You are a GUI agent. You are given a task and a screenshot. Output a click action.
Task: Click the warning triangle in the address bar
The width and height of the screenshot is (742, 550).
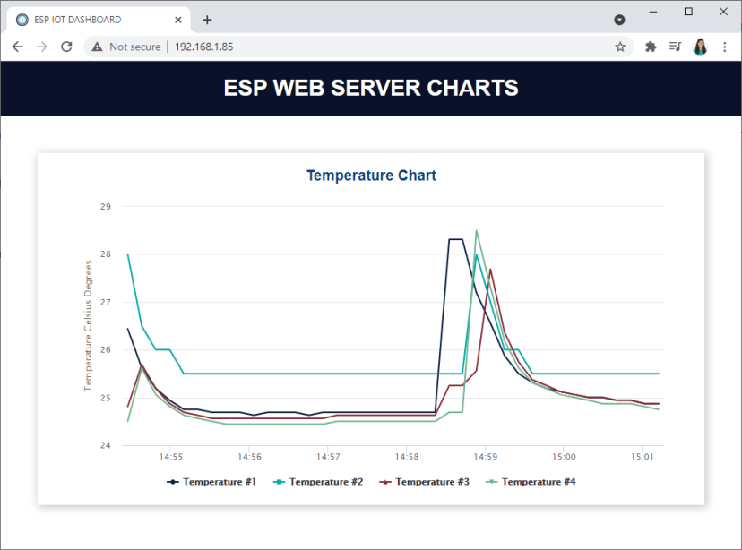point(96,46)
